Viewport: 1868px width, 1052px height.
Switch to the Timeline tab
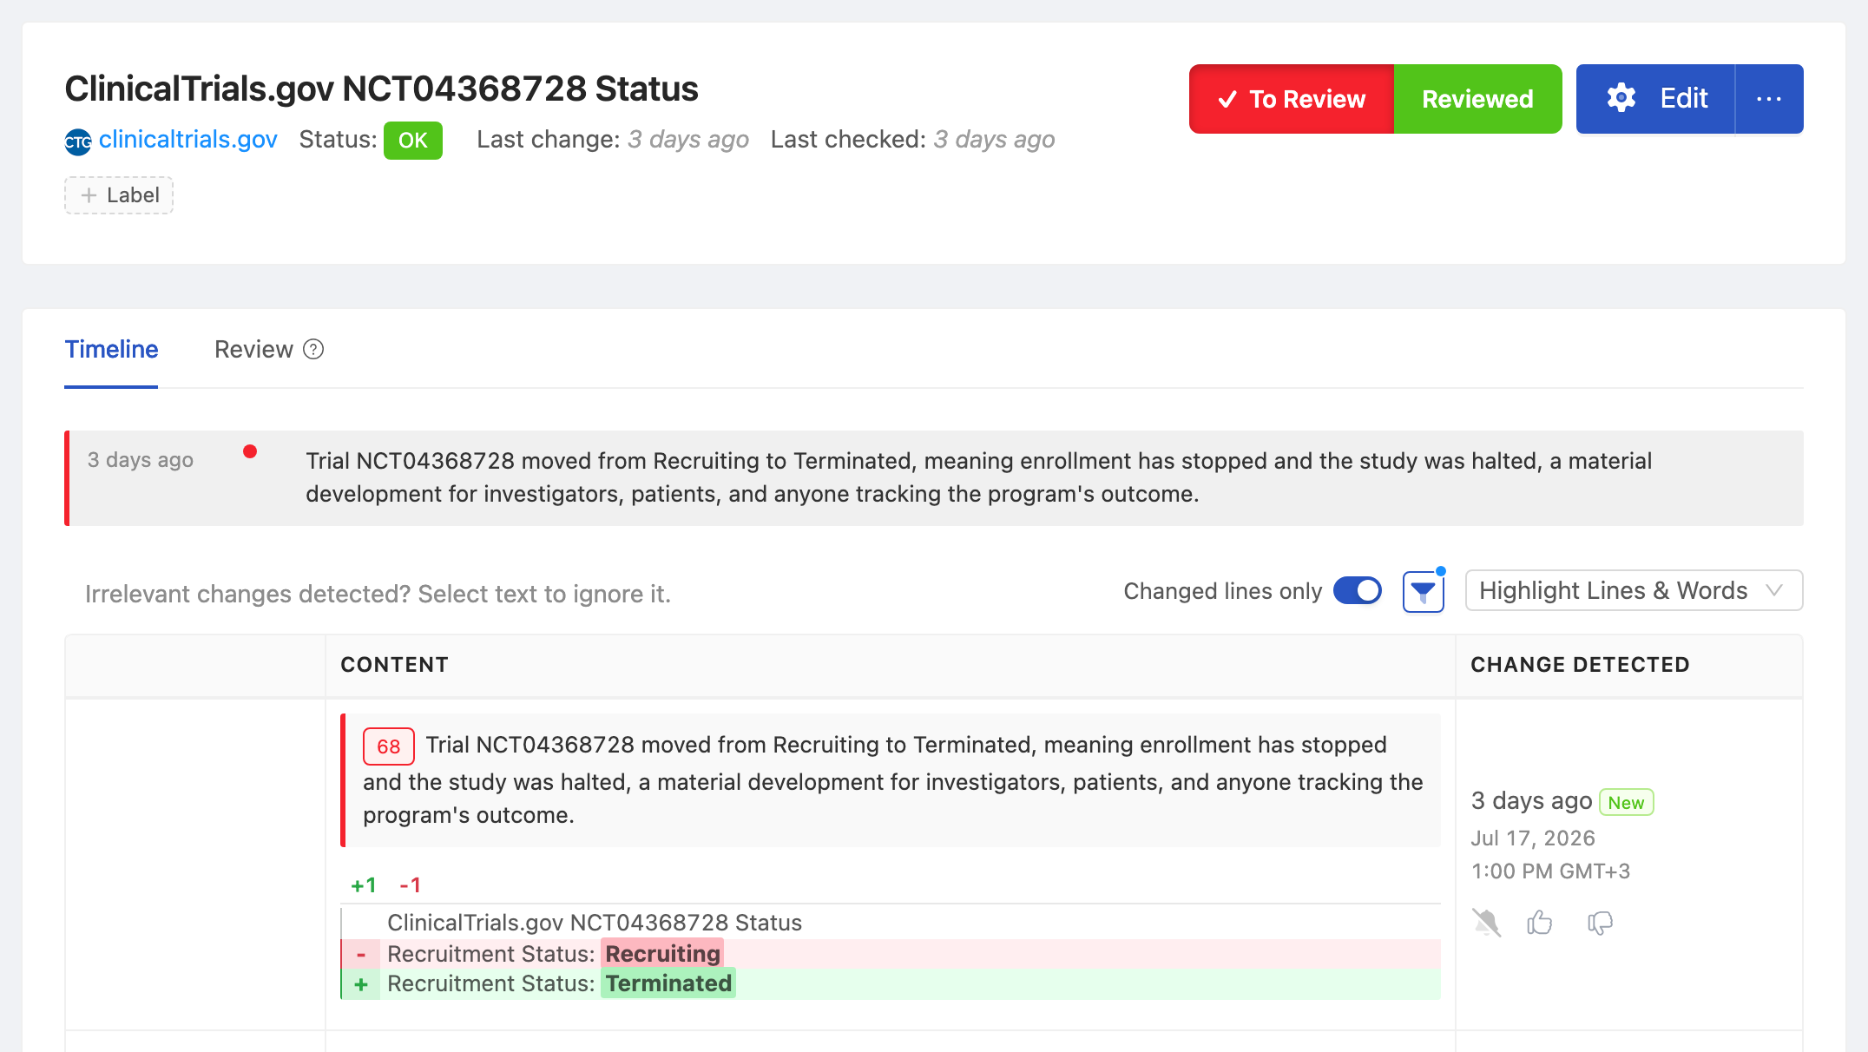click(x=111, y=349)
